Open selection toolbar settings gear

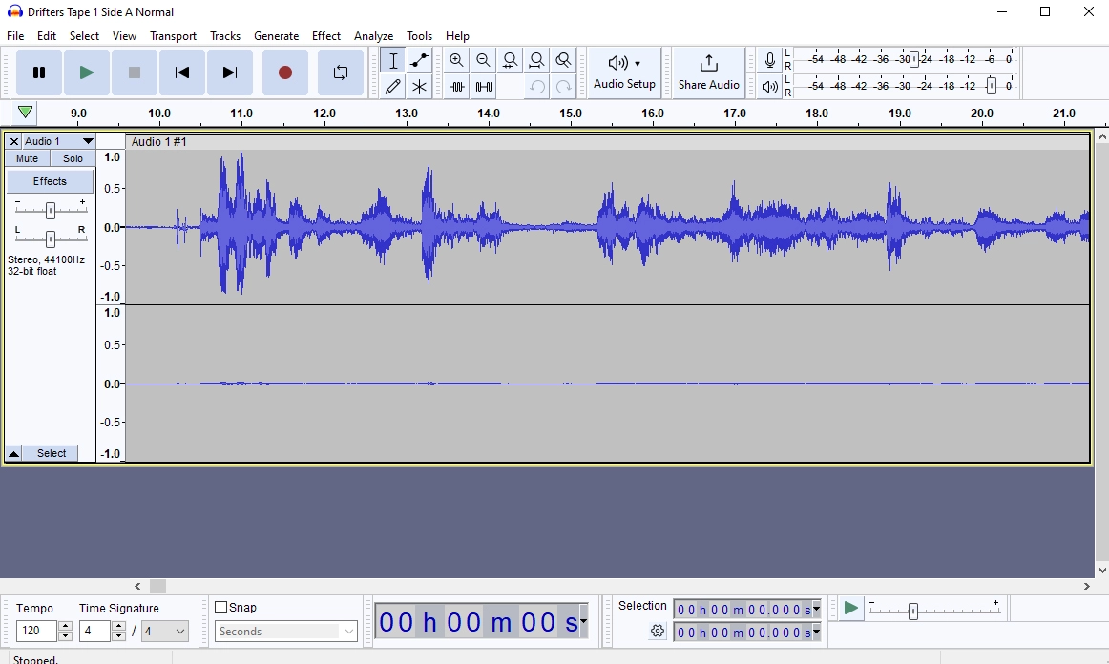[x=658, y=631]
